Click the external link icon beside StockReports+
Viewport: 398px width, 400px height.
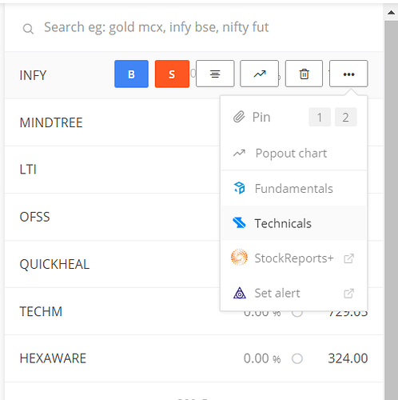(x=348, y=258)
